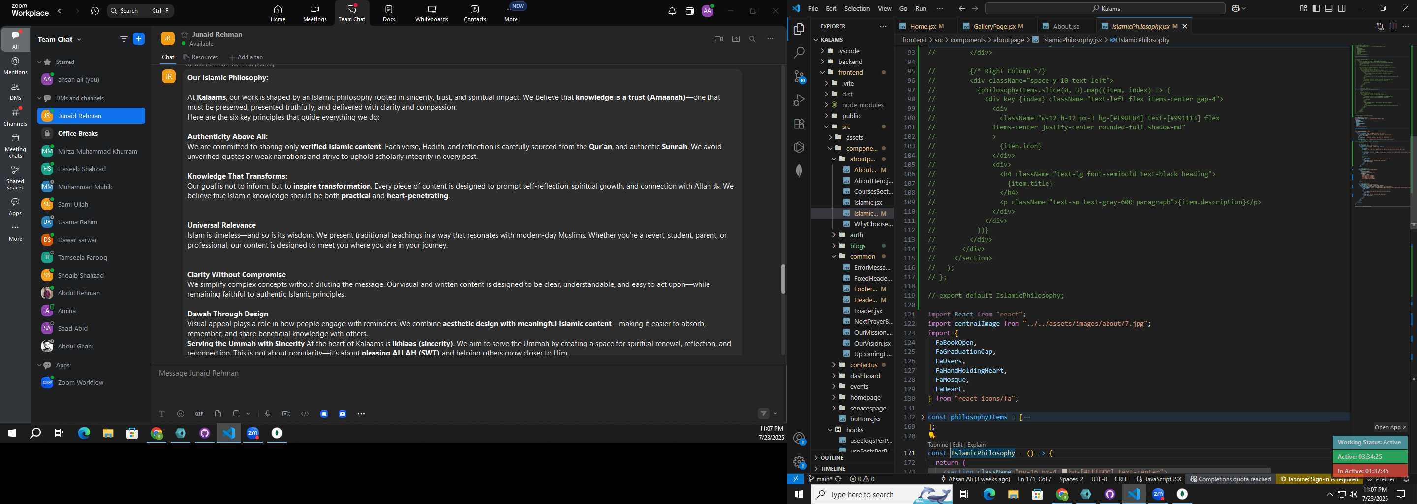Image resolution: width=1417 pixels, height=504 pixels.
Task: Split the VS Code editor right
Action: click(1393, 26)
